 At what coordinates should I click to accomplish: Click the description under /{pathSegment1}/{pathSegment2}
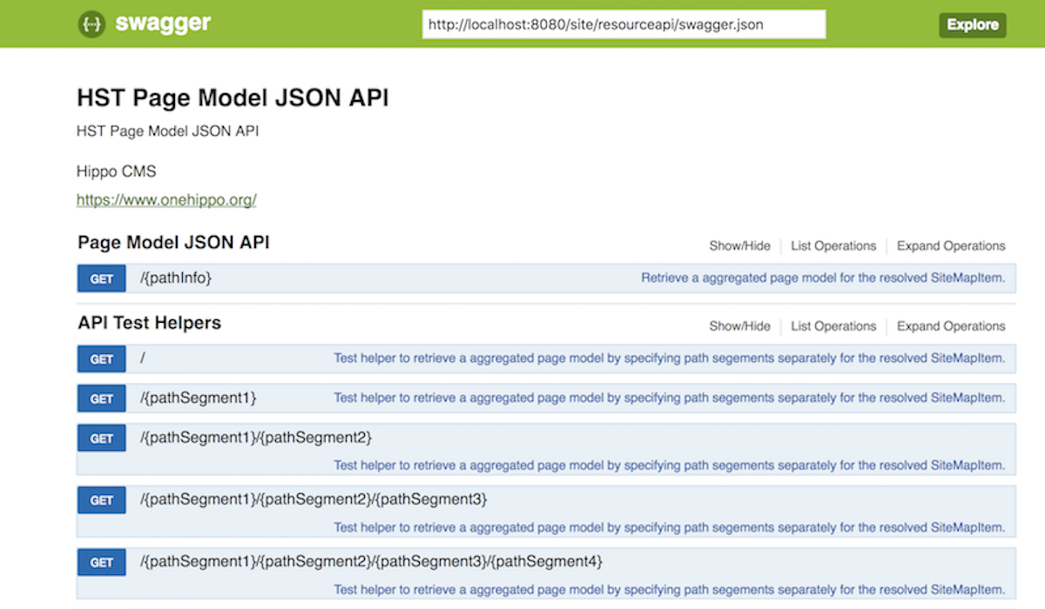[670, 465]
